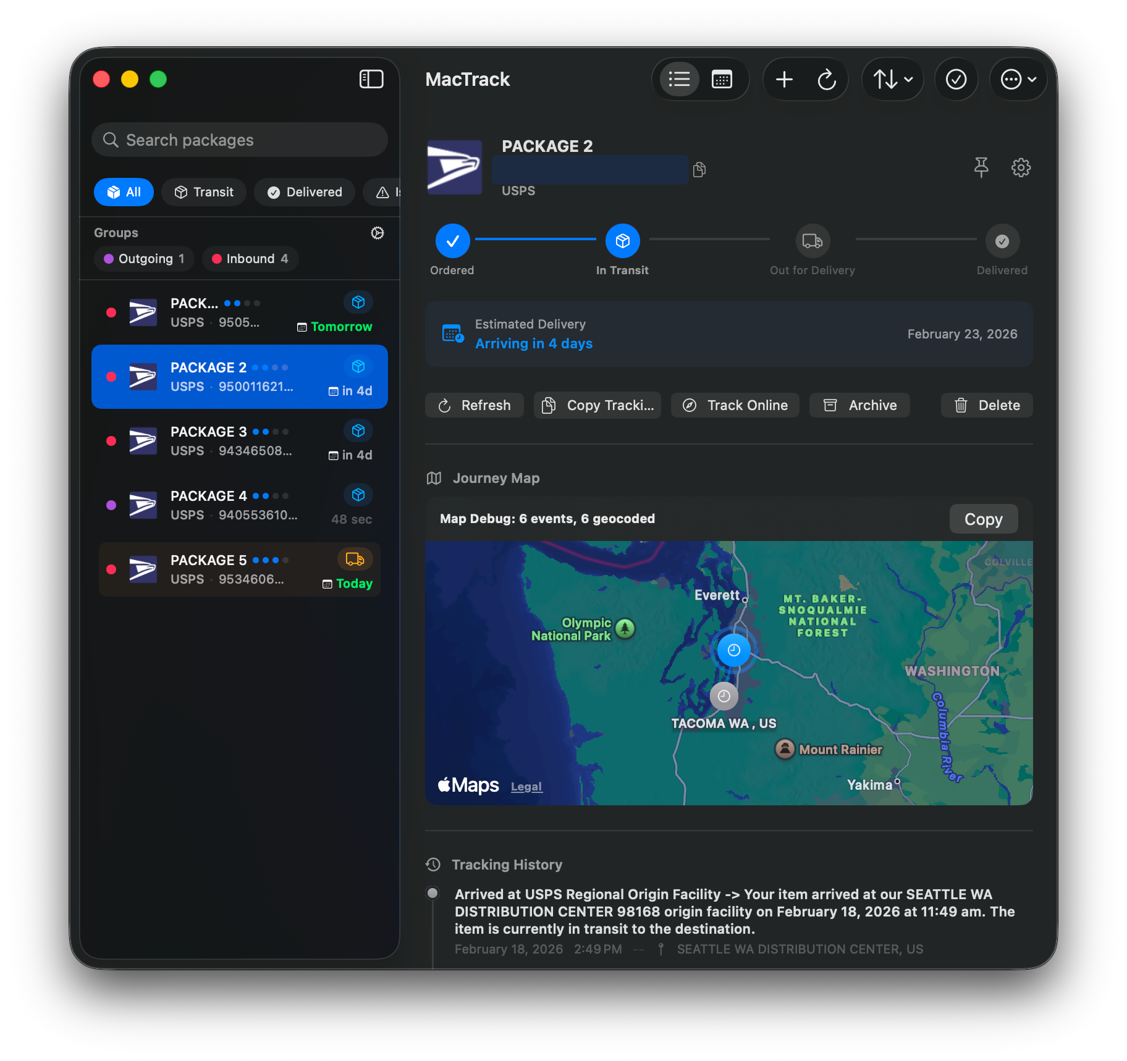Filter packages by the Outgoing group

(x=143, y=259)
